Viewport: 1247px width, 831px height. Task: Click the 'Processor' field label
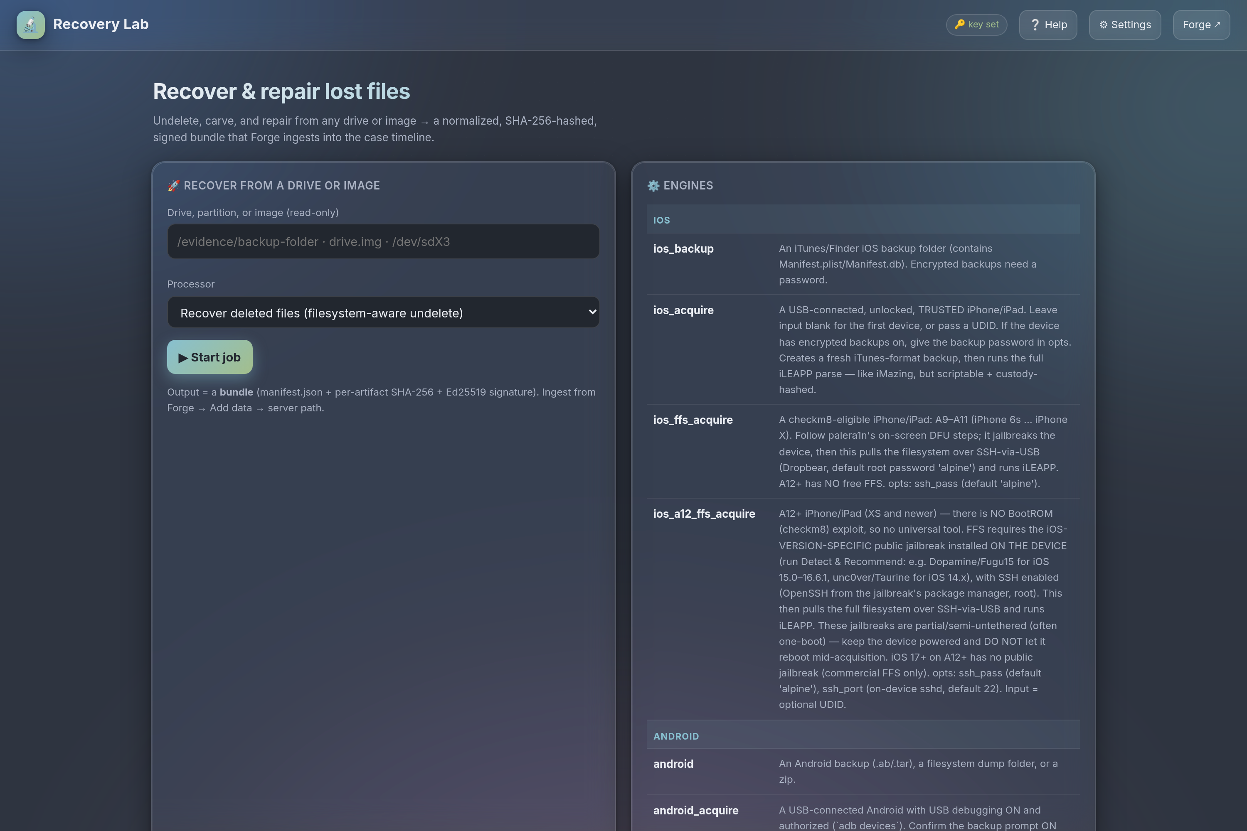pos(190,284)
